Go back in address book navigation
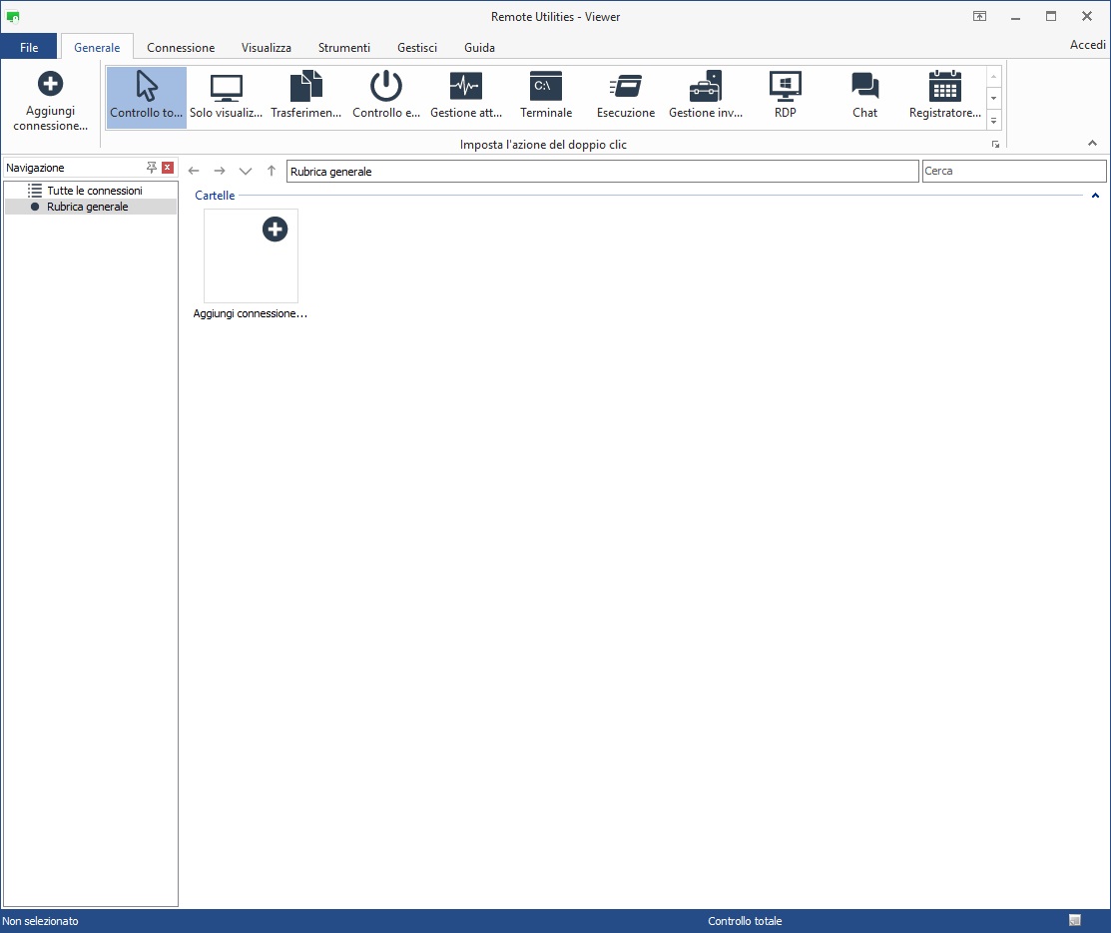 (194, 171)
